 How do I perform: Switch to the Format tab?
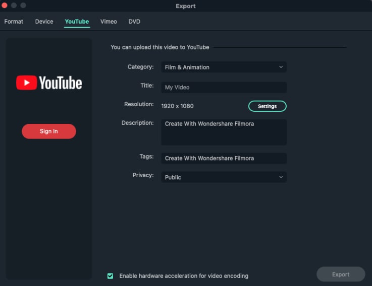[14, 22]
